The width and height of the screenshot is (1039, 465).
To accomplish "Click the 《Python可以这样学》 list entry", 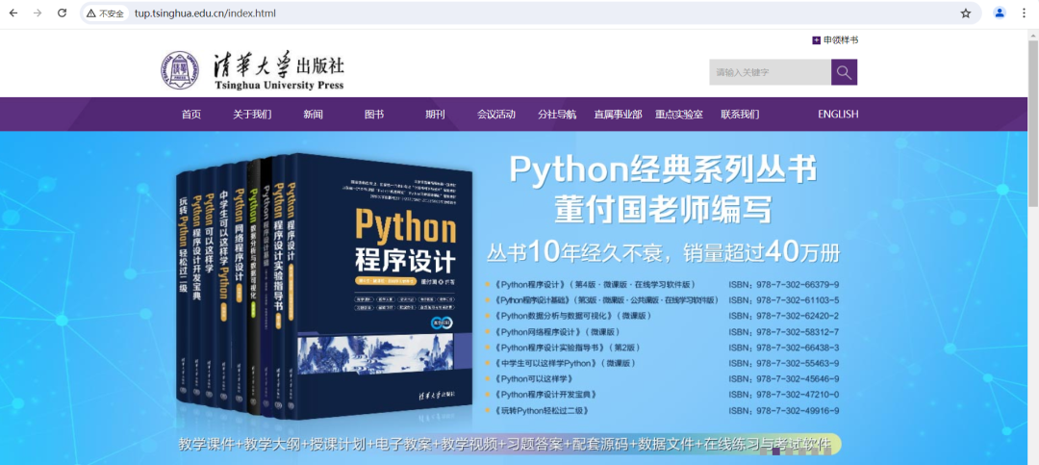I will point(533,379).
